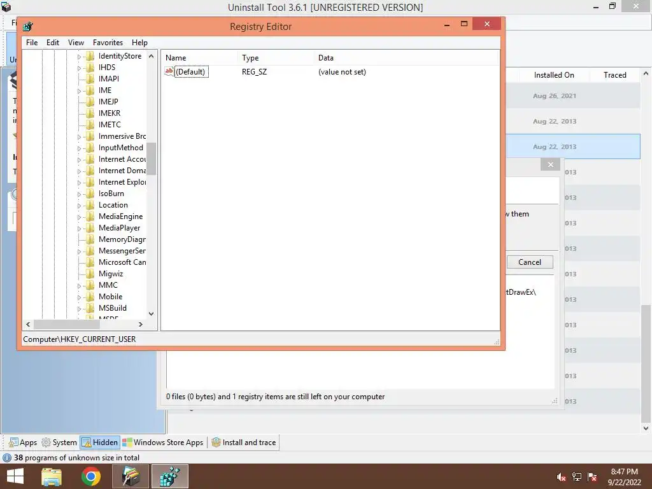This screenshot has height=489, width=652.
Task: Expand the IHDS tree node
Action: 79,67
